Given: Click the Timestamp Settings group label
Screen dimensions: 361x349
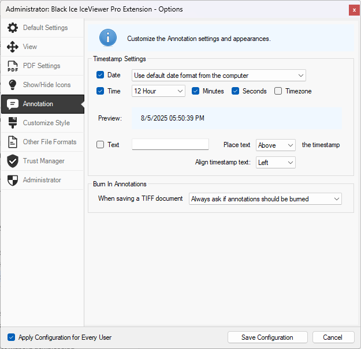Looking at the screenshot, I should 119,59.
